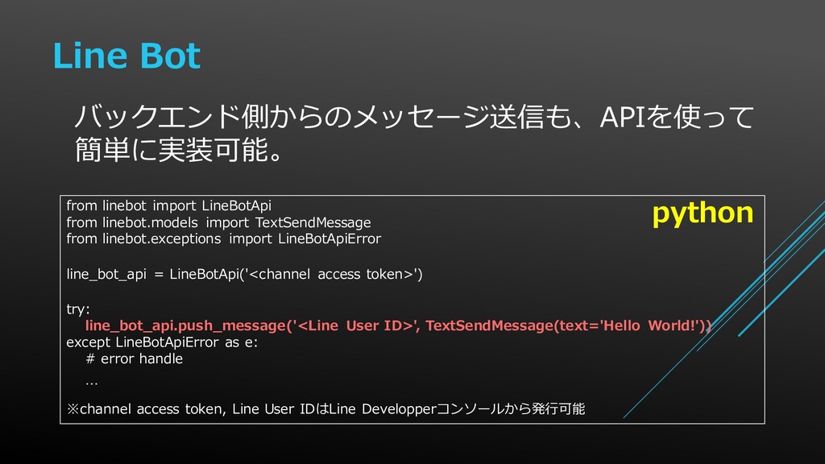The height and width of the screenshot is (464, 825).
Task: Click the 'try:' code line
Action: (x=78, y=309)
